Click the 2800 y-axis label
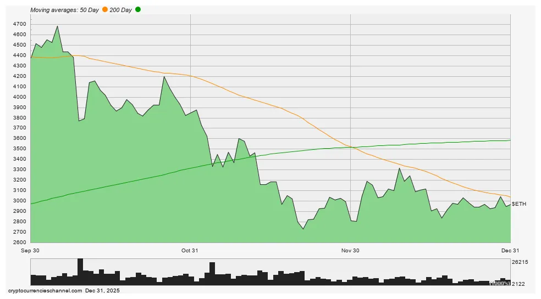The image size is (541, 299). 19,222
